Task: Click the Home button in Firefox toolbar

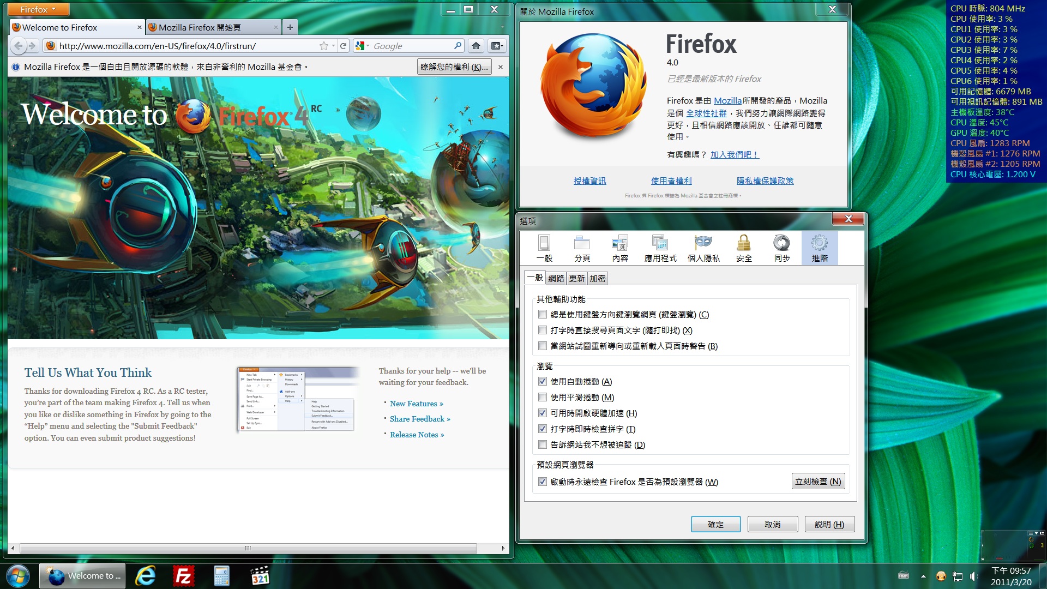Action: (x=476, y=46)
